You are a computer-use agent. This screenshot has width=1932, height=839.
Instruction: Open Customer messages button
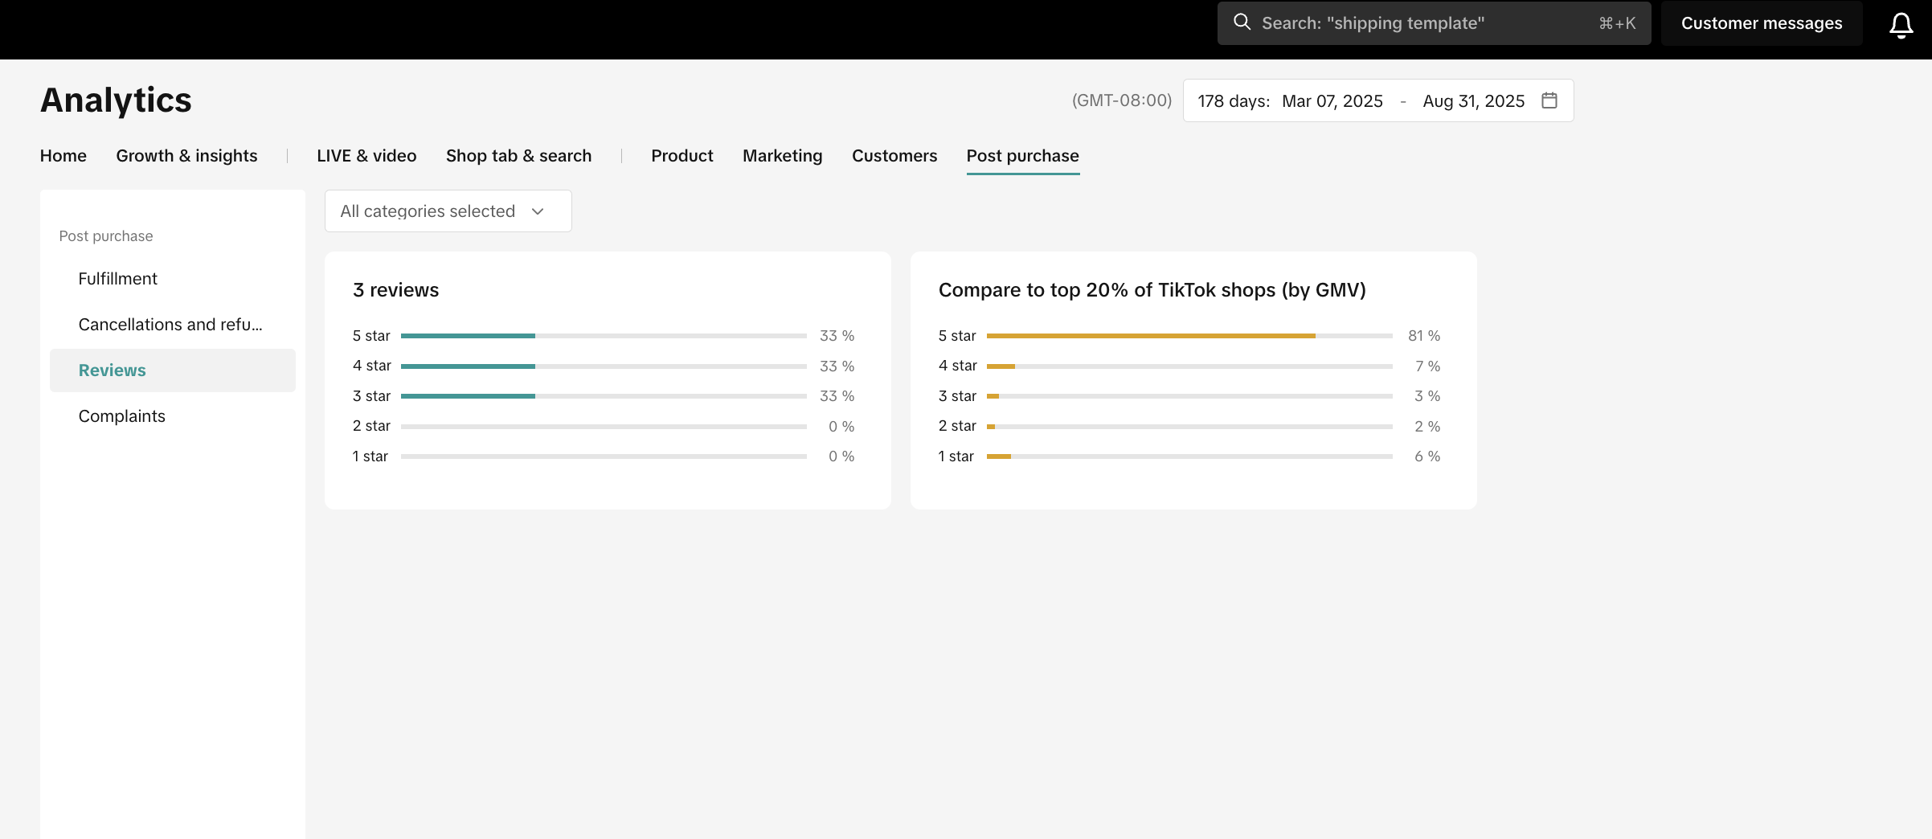point(1761,23)
